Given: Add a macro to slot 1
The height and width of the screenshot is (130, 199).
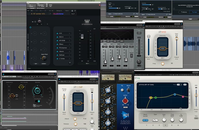Looking at the screenshot, I should (35, 34).
